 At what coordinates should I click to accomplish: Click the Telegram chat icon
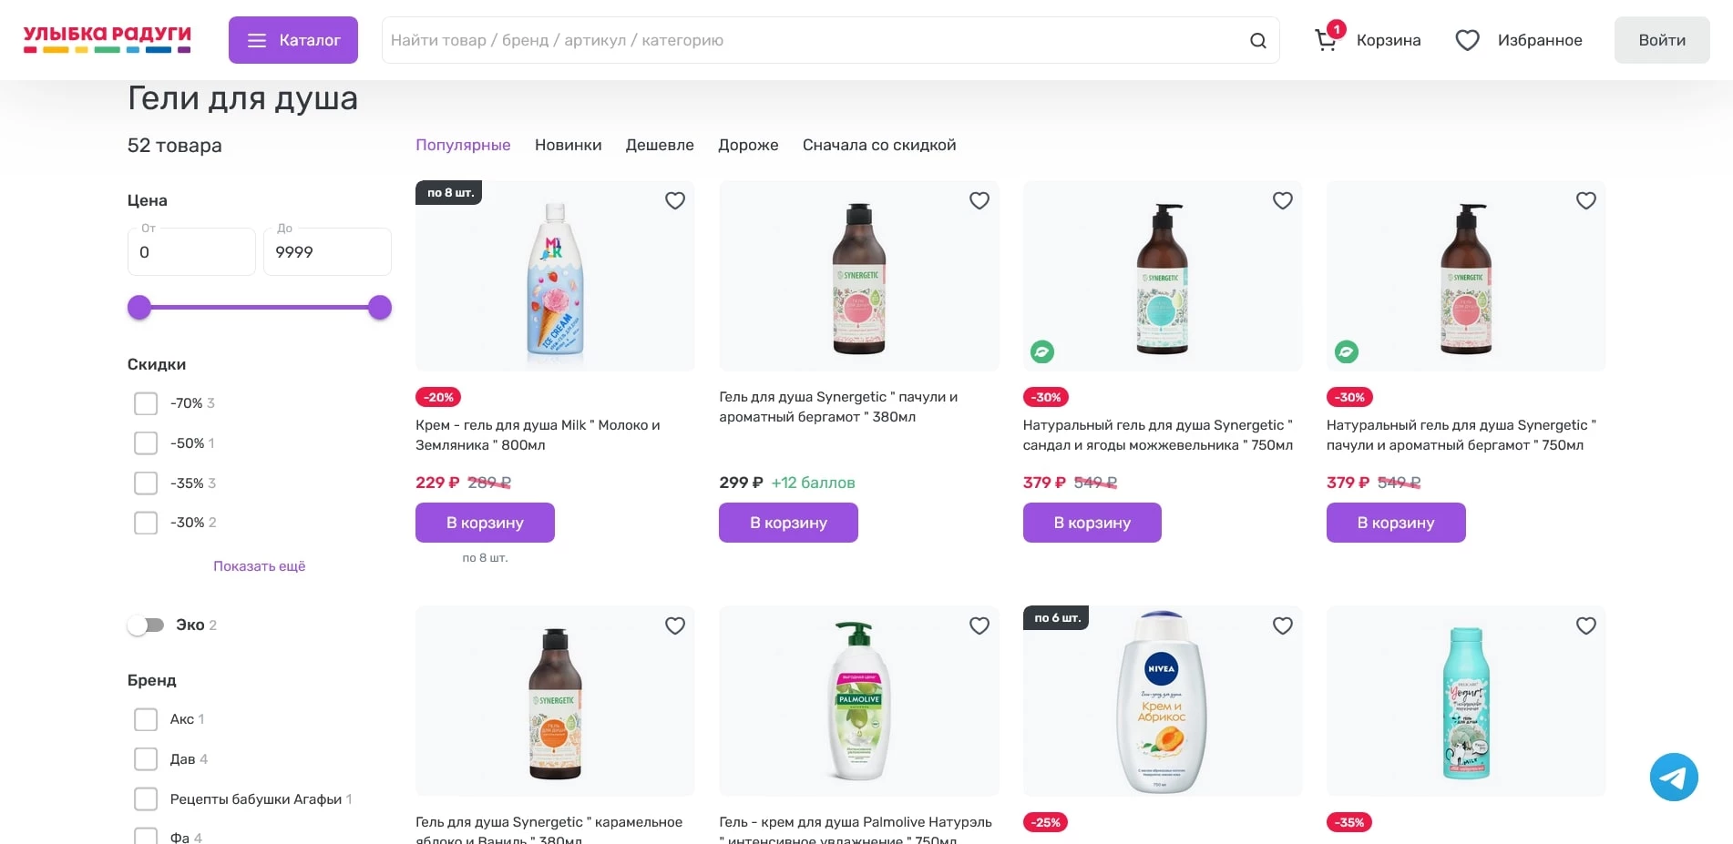coord(1673,777)
